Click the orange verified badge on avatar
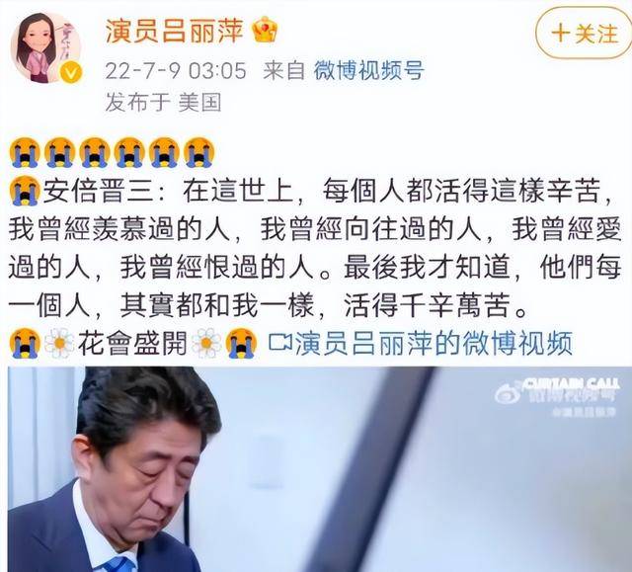Screen dimensions: 632x572 coord(71,73)
